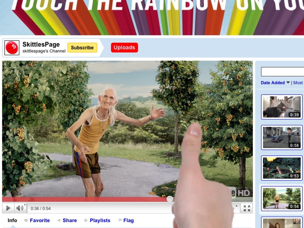Viewport: 304px width, 228px height.
Task: Click the flag icon beside Flag
Action: (120, 220)
